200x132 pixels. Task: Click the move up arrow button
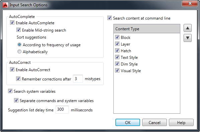pyautogui.click(x=188, y=28)
